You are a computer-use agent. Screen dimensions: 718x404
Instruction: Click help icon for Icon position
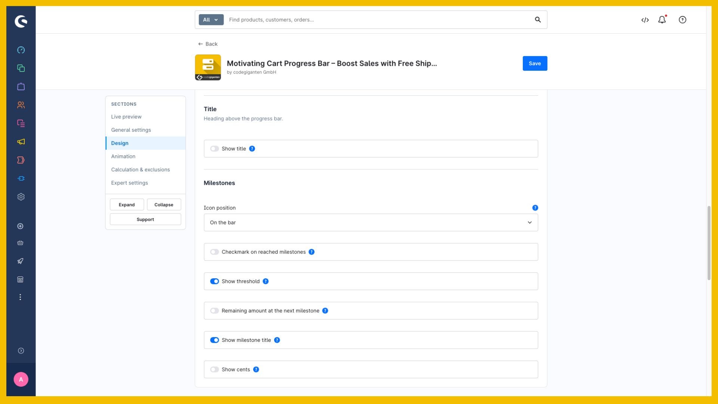click(535, 208)
